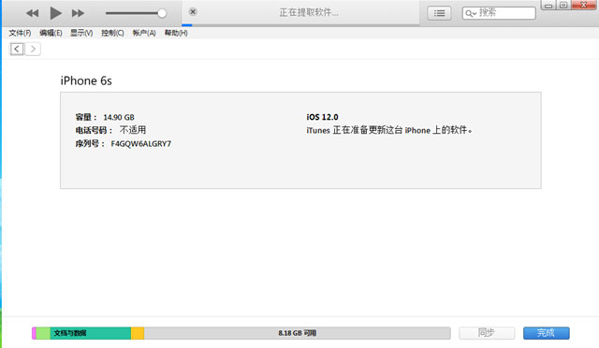Click the blue 完成 done button
Screen dimensions: 599x348
click(x=547, y=333)
